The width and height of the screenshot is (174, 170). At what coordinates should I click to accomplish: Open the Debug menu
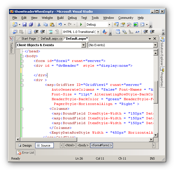(72, 18)
